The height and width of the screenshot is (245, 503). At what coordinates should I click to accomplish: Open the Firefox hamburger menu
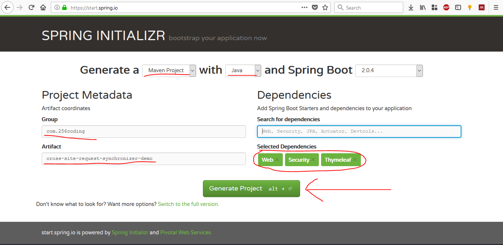point(495,7)
